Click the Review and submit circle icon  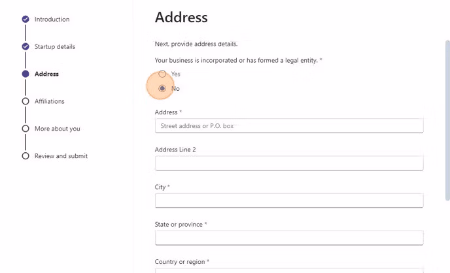26,156
